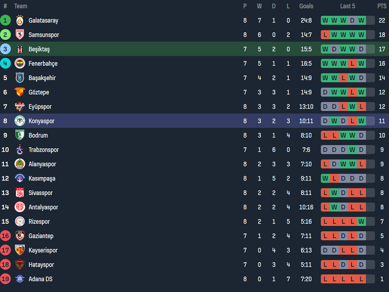Open the Göztepe club logo
This screenshot has width=389, height=292.
19,92
